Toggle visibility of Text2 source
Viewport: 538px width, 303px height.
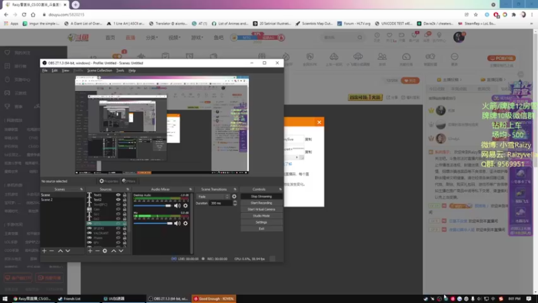(x=118, y=199)
